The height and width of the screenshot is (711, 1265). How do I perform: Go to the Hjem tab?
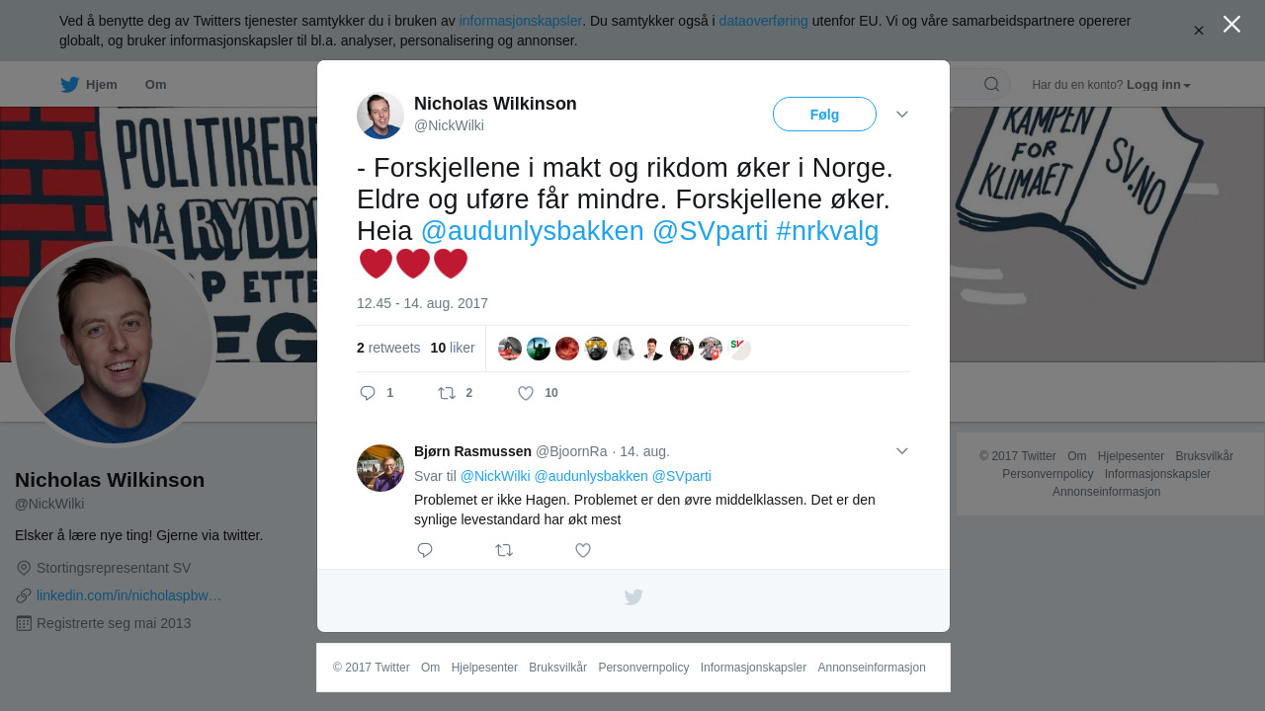(x=89, y=85)
